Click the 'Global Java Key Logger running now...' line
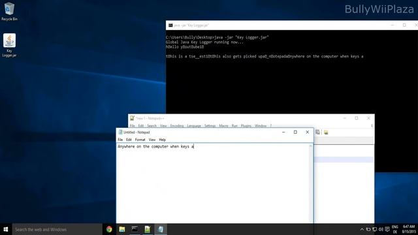Screen dimensions: 418x235 coord(204,42)
